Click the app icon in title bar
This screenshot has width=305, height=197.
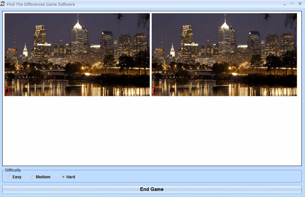(2, 4)
